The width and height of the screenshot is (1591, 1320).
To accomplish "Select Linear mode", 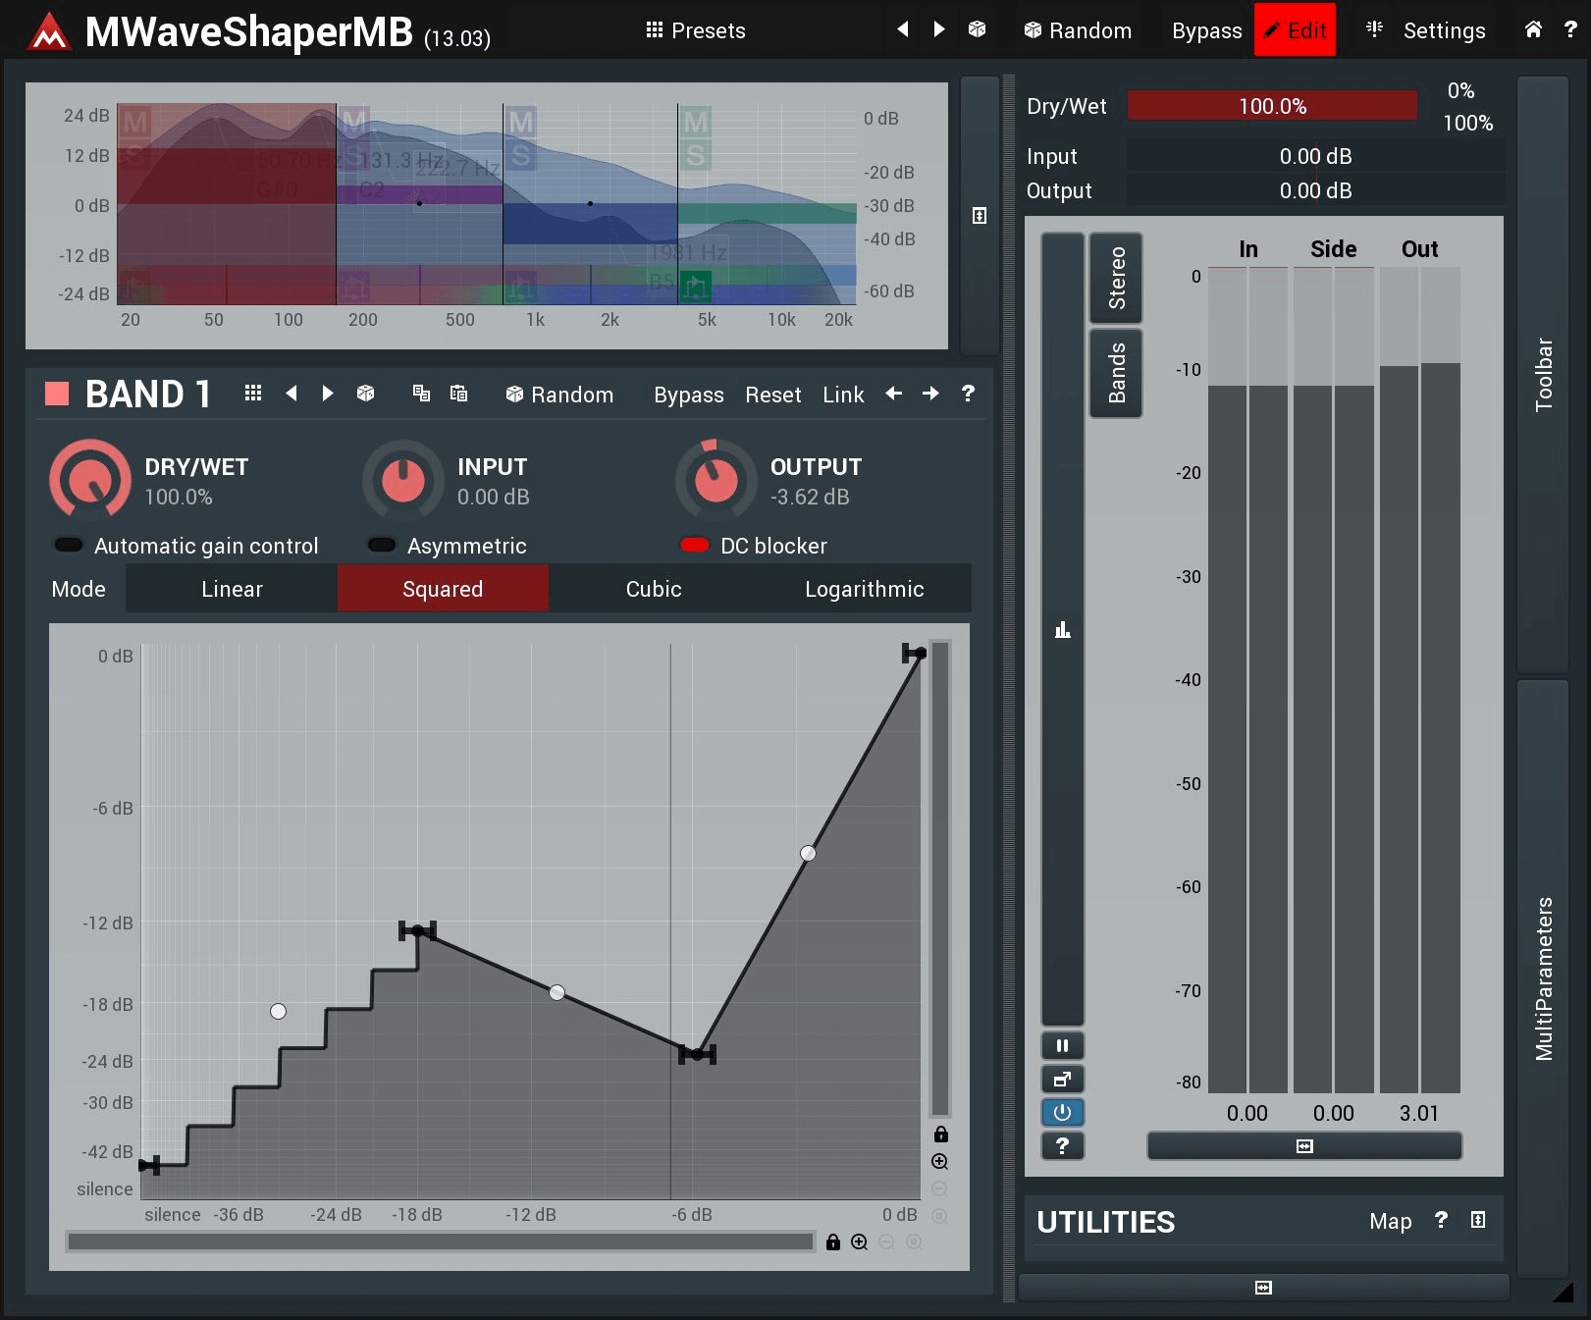I will (232, 589).
